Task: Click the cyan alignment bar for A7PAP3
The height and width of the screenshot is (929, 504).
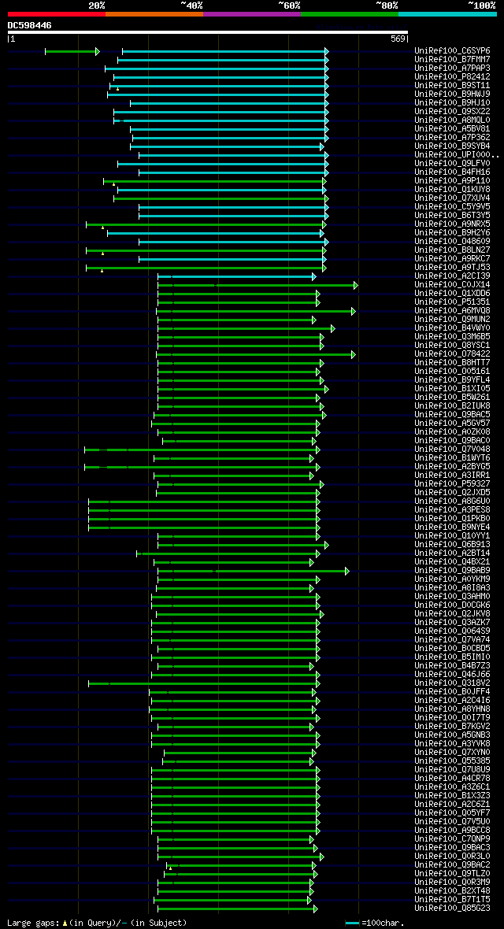Action: pyautogui.click(x=217, y=68)
